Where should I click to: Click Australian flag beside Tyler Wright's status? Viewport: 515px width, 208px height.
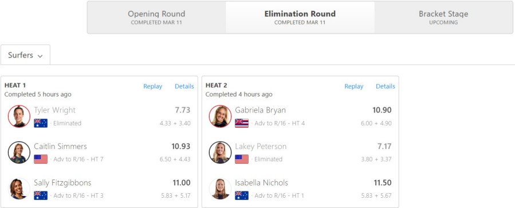pyautogui.click(x=41, y=123)
